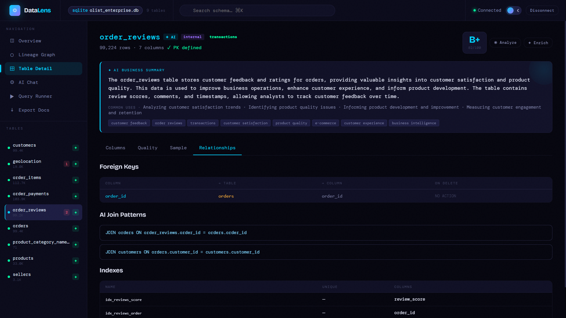Click the 'e-commerce' keyword chip
This screenshot has height=318, width=566.
[325, 123]
